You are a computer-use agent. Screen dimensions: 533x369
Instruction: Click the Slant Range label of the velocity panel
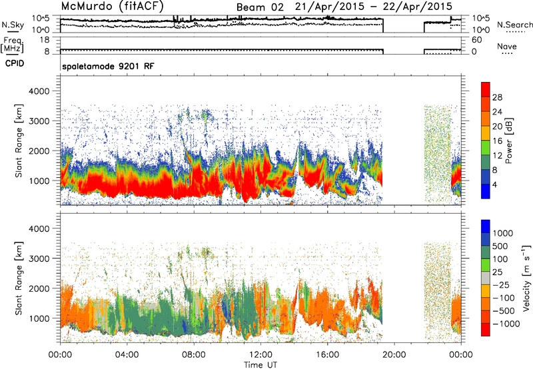coord(19,278)
